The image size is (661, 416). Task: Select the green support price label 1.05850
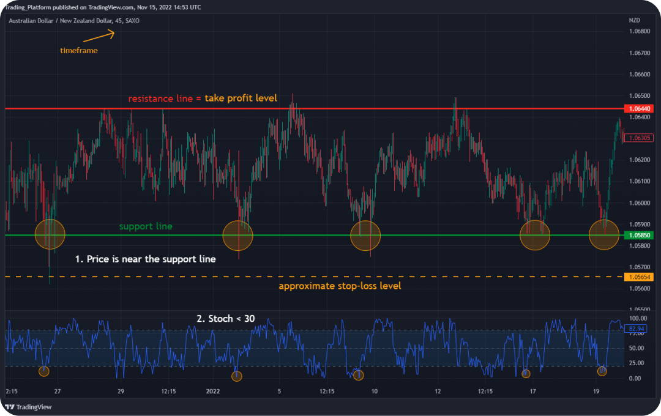click(x=638, y=234)
